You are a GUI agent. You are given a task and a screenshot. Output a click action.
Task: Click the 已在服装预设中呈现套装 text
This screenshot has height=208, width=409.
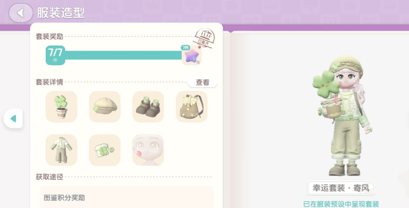coord(341,204)
